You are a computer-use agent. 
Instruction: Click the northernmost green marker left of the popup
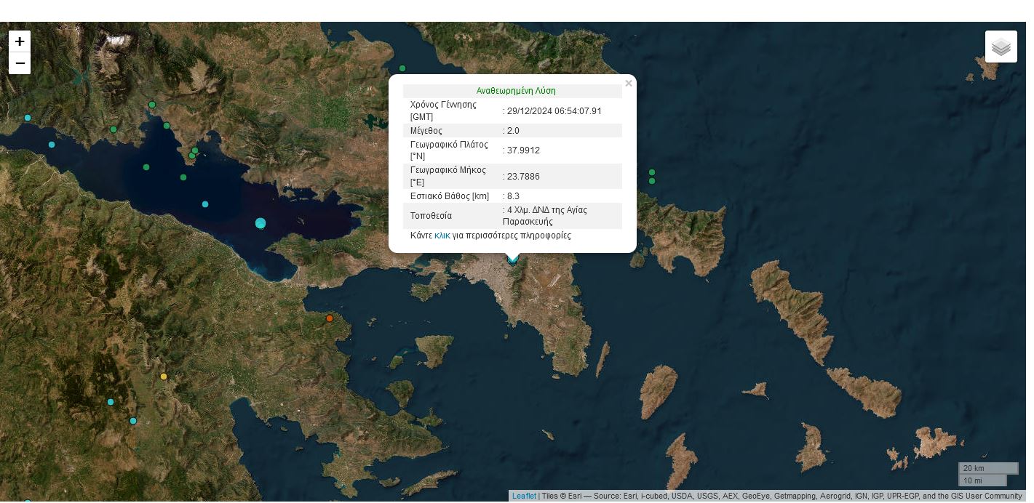tap(152, 105)
